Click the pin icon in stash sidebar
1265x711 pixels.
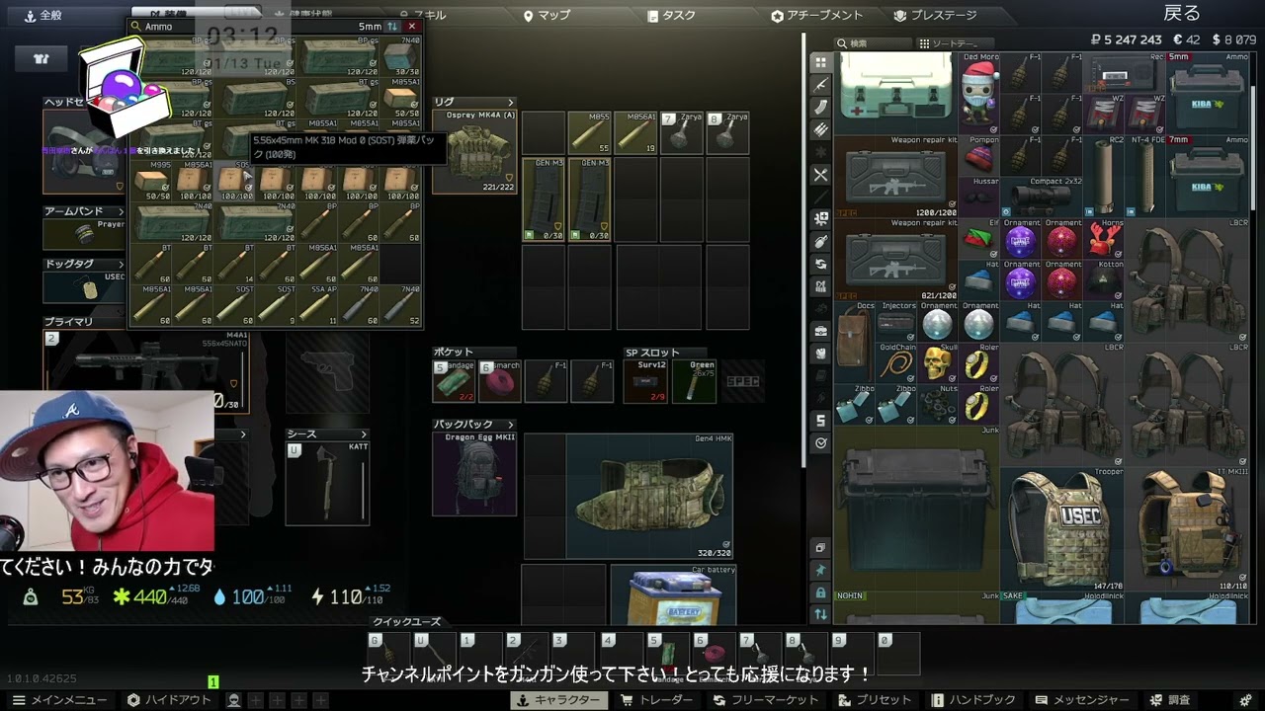pos(820,570)
